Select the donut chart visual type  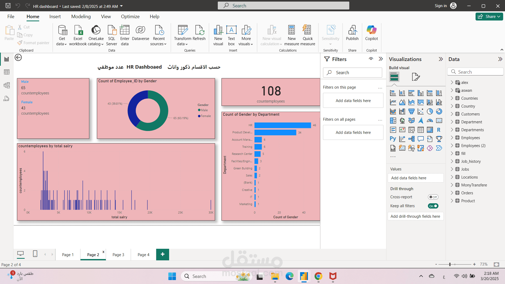pyautogui.click(x=439, y=111)
